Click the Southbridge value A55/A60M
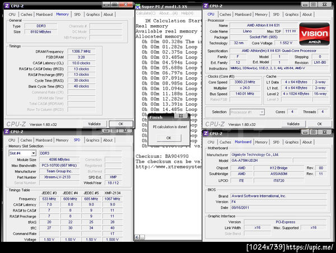The width and height of the screenshot is (336, 253). [279, 174]
